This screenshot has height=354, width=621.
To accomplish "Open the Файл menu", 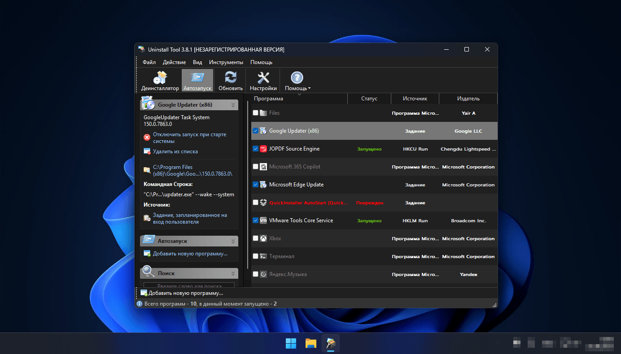I will [x=149, y=62].
